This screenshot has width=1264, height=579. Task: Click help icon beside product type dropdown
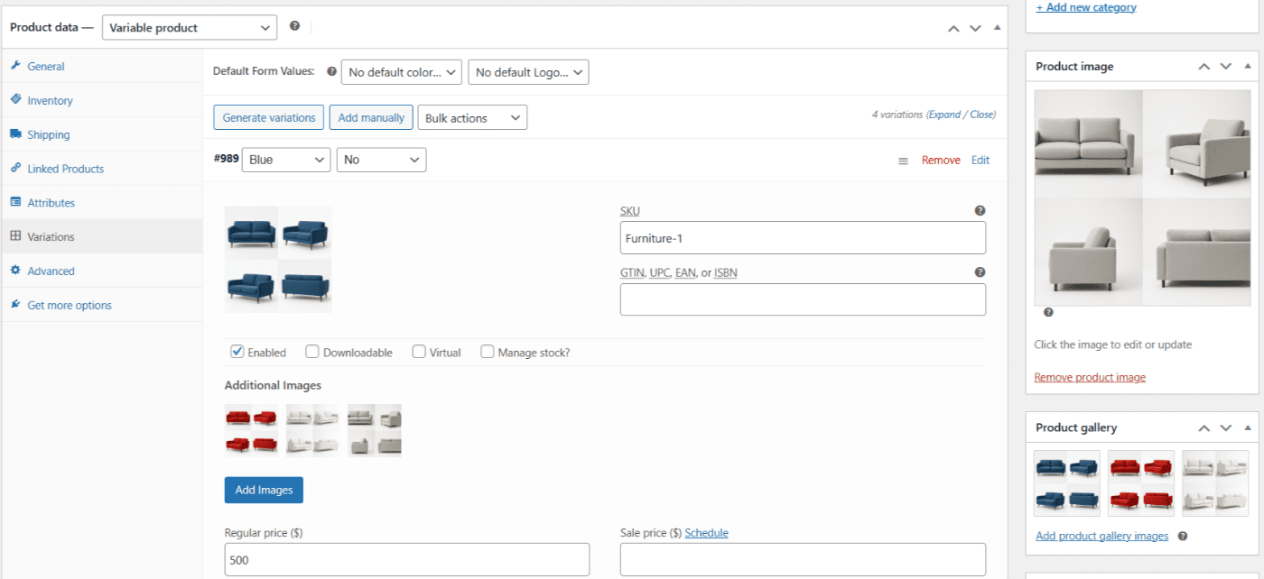294,26
